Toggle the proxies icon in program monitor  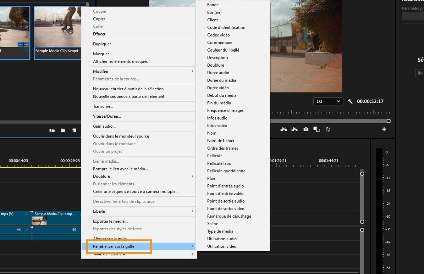pyautogui.click(x=328, y=129)
